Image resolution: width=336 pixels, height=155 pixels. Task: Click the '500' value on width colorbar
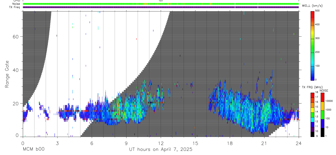pos(317,11)
